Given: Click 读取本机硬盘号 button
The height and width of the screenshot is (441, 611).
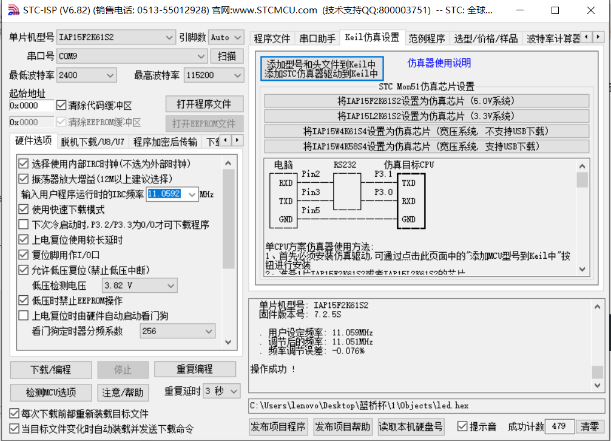Looking at the screenshot, I should 411,426.
